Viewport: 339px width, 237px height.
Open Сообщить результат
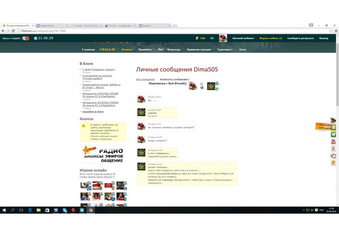coord(300,38)
